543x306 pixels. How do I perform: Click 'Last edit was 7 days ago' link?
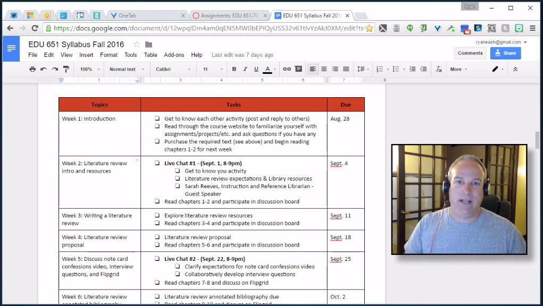click(x=243, y=55)
